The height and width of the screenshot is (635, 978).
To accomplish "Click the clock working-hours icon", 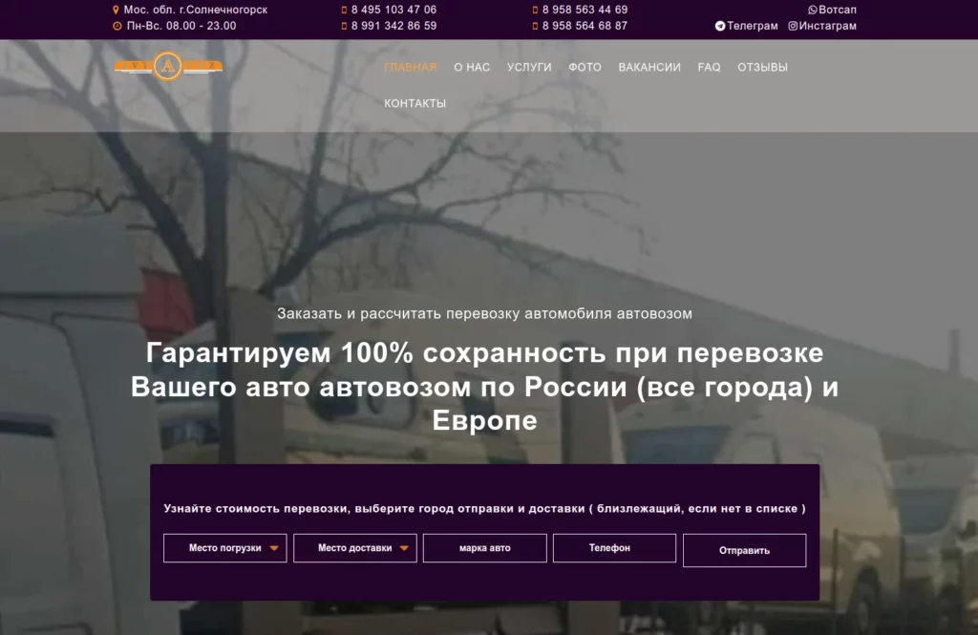I will [x=117, y=26].
